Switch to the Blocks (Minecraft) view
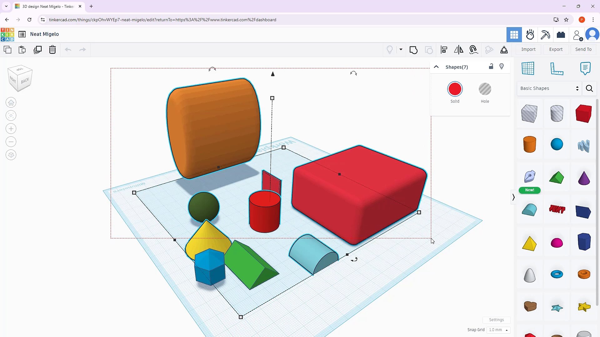The width and height of the screenshot is (600, 337). [x=545, y=35]
